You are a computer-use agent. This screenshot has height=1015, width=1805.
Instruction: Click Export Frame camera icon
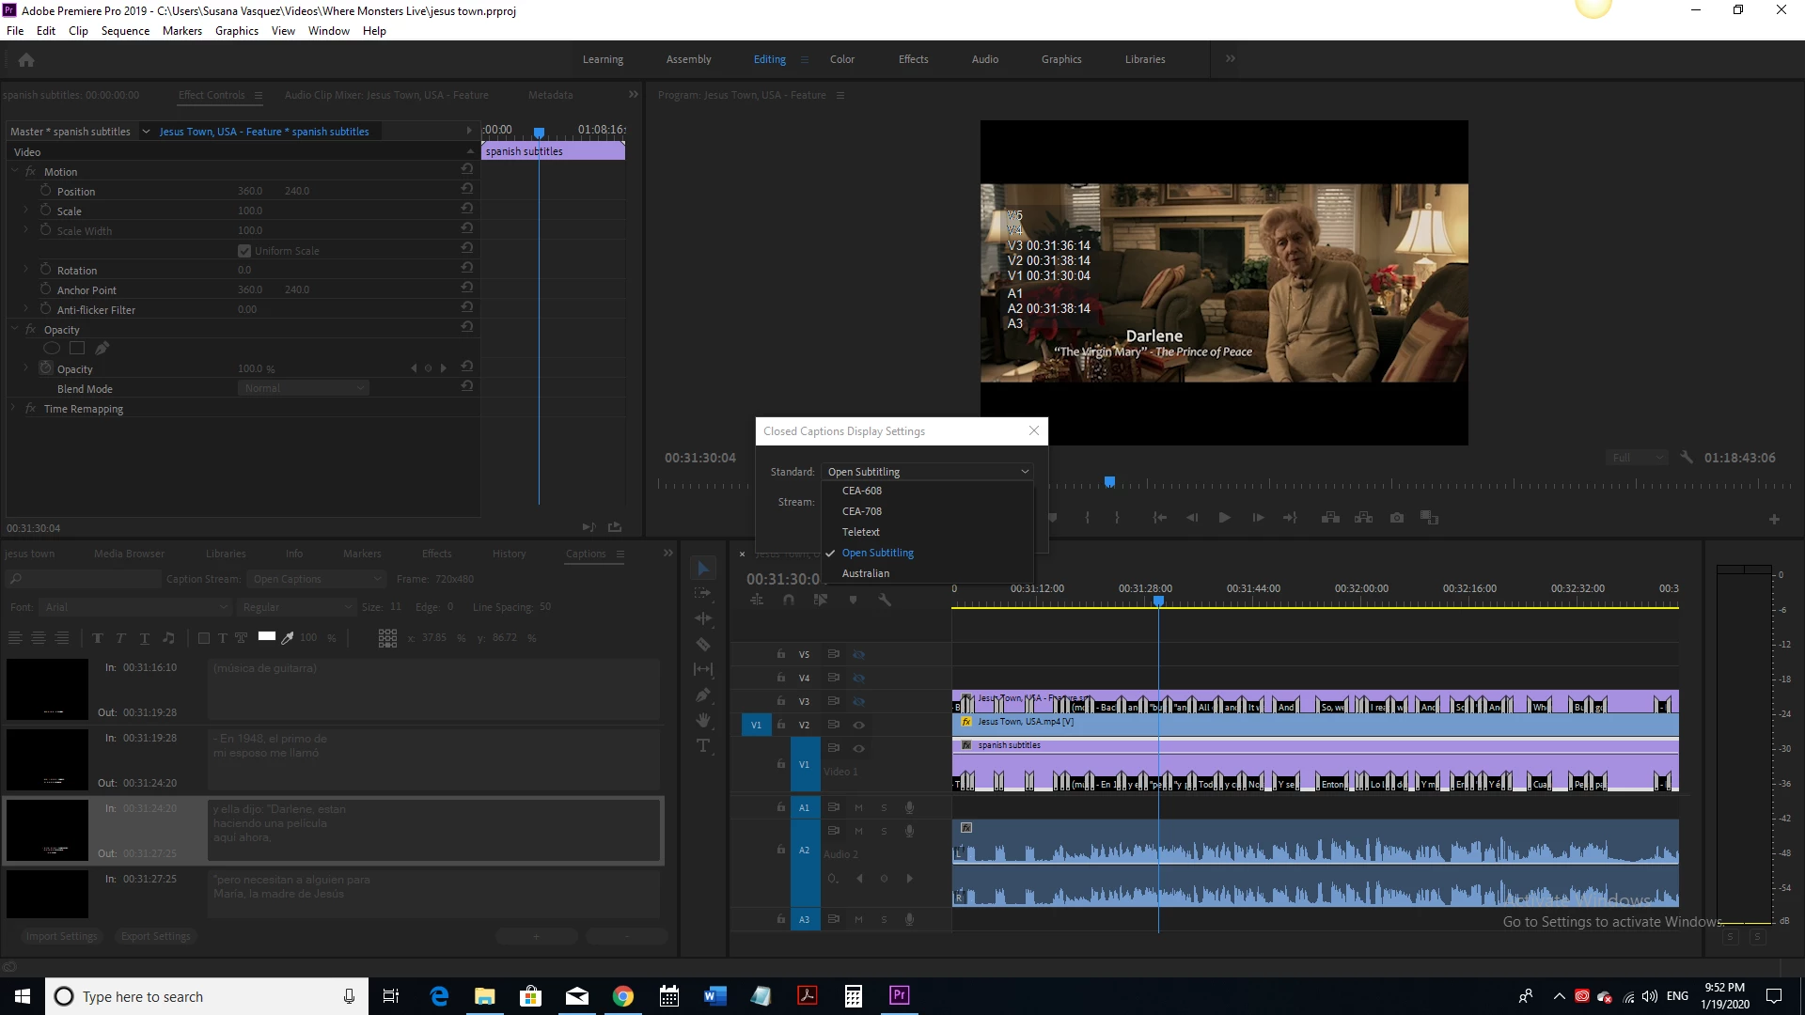pos(1397,518)
